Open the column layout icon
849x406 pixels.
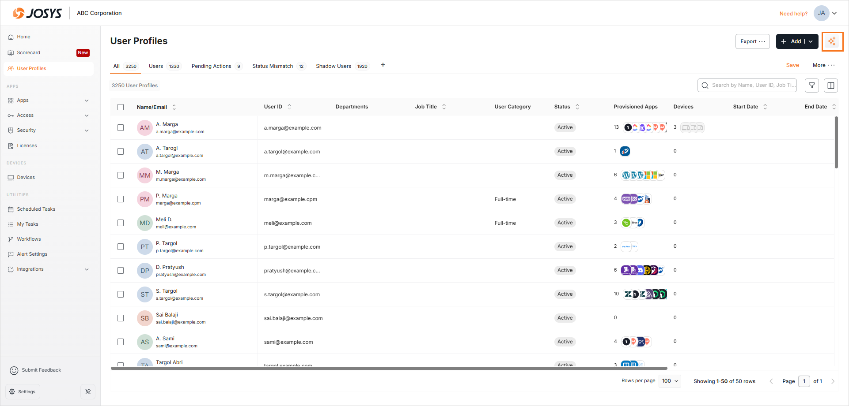pyautogui.click(x=831, y=86)
